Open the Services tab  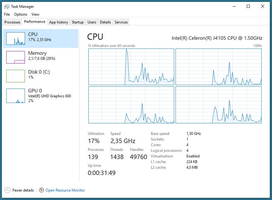(121, 22)
